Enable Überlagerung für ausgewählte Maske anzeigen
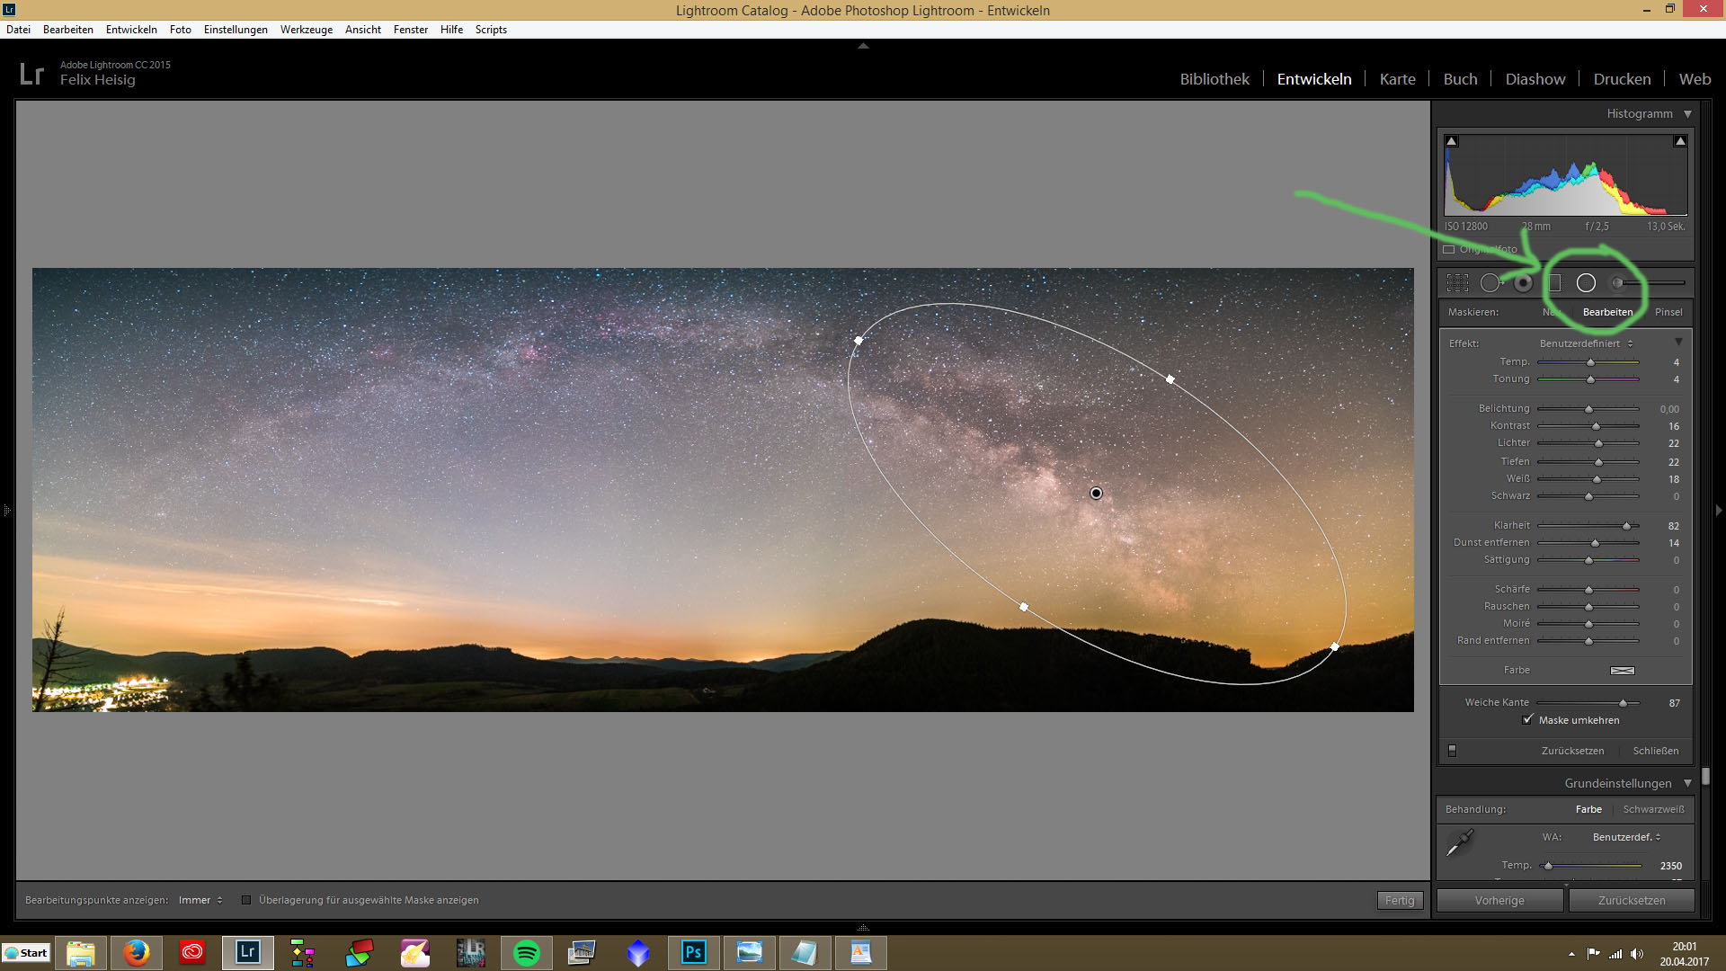Screen dimensions: 1726x971 coord(245,900)
